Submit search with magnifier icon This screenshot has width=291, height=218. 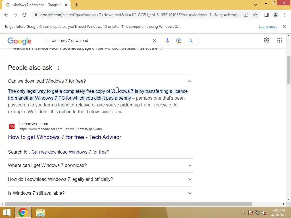pyautogui.click(x=190, y=40)
